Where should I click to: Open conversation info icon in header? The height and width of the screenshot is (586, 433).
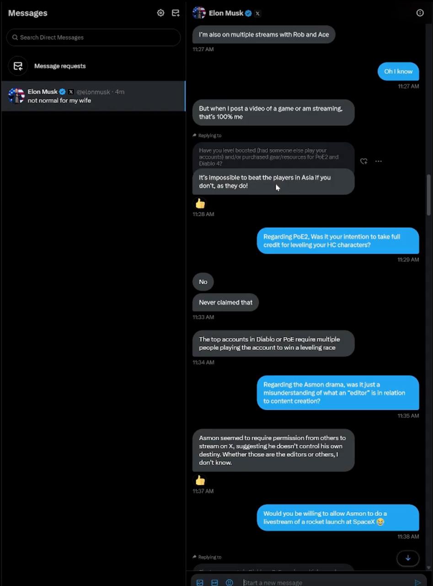420,13
